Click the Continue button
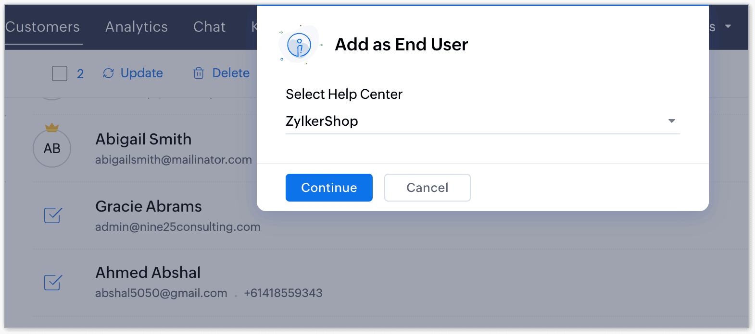The height and width of the screenshot is (334, 755). pyautogui.click(x=329, y=188)
